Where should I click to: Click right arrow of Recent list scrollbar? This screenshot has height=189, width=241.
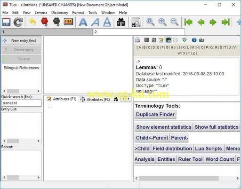click(x=38, y=177)
